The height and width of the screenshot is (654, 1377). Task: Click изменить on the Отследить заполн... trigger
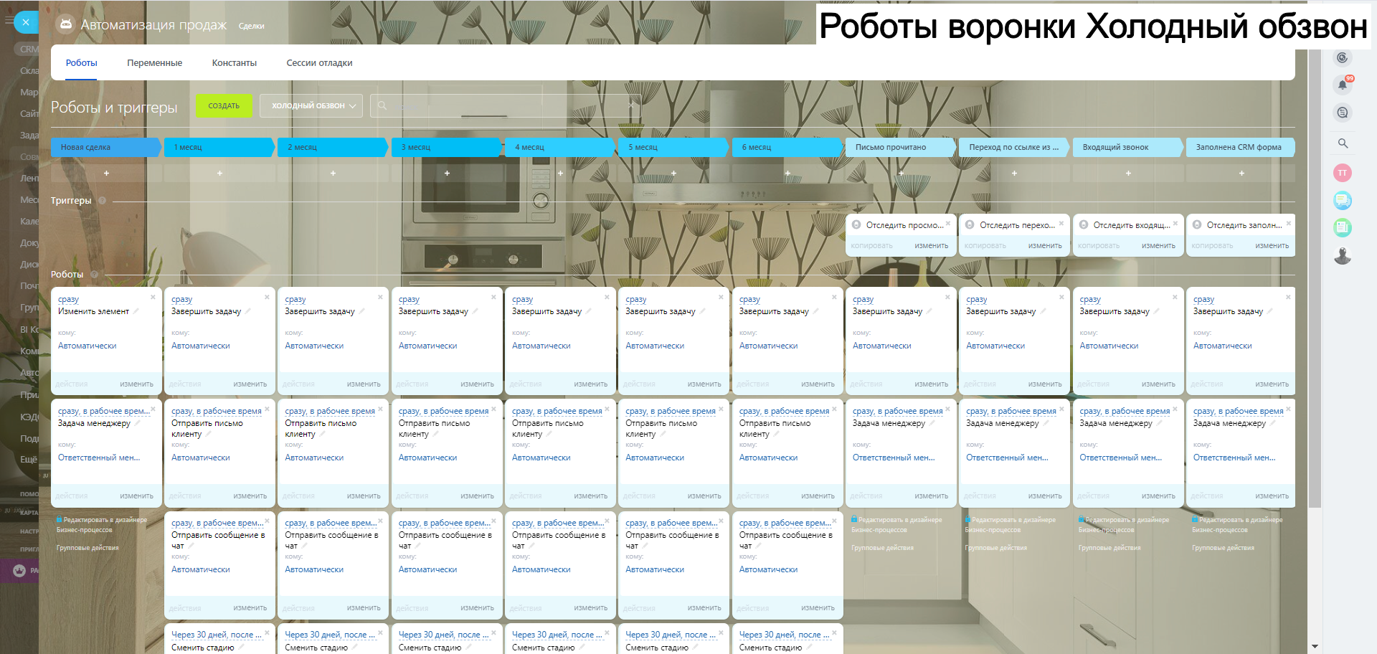[x=1272, y=246]
